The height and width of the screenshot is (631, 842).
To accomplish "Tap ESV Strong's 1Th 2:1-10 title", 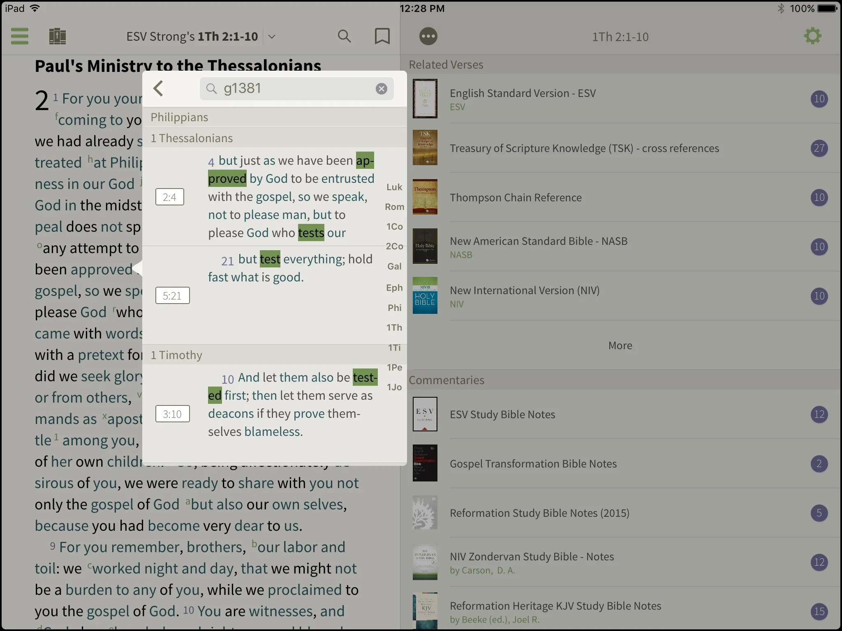I will [x=192, y=37].
